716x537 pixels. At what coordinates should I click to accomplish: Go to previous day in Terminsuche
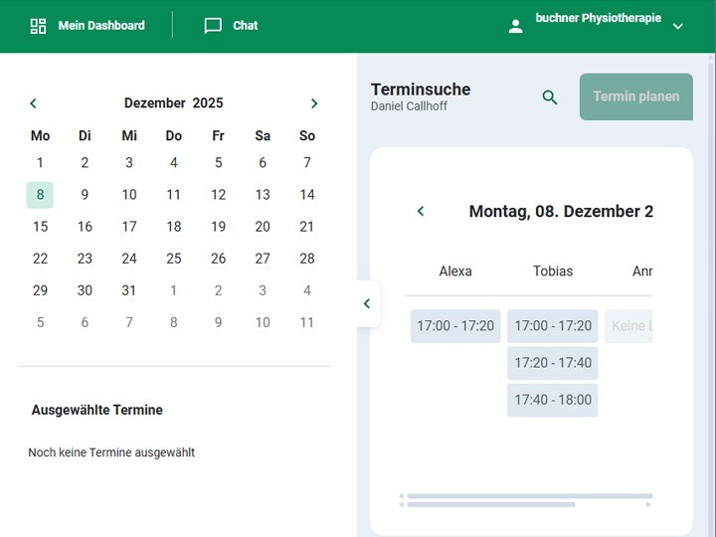421,211
